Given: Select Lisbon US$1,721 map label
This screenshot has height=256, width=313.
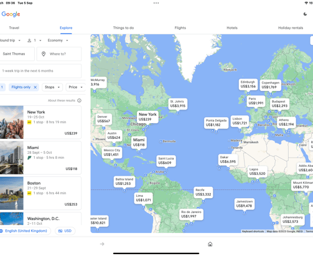Looking at the screenshot, I should pos(240,121).
